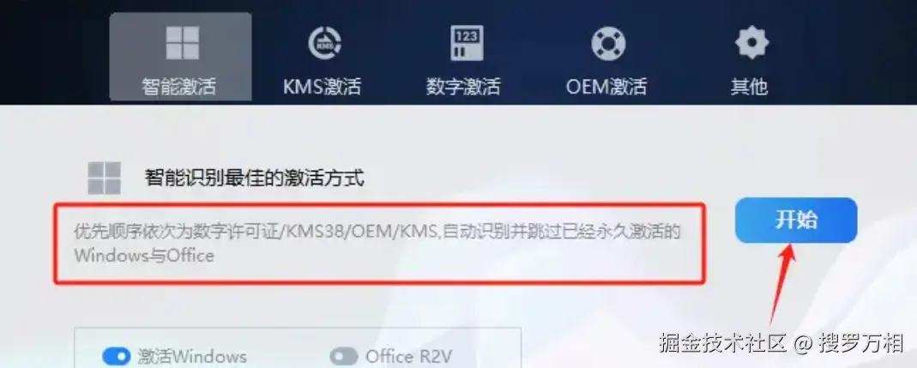Open the KMS激活 tab label
This screenshot has height=368, width=917.
point(323,87)
